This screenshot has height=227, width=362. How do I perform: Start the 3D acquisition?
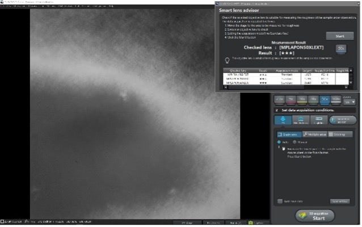pos(314,217)
